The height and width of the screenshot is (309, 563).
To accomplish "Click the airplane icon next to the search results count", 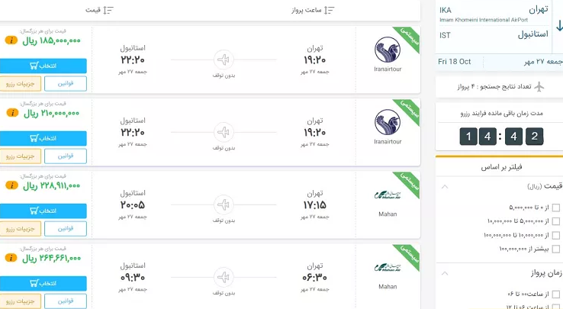I will (x=540, y=85).
